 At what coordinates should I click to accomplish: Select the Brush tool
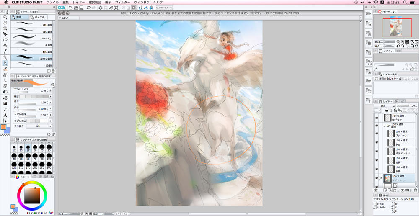tap(5, 69)
